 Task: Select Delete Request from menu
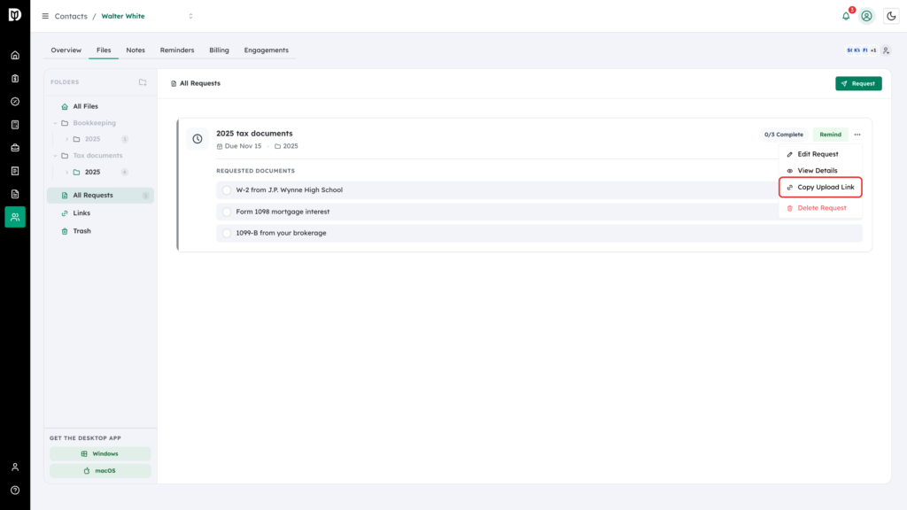pos(820,208)
